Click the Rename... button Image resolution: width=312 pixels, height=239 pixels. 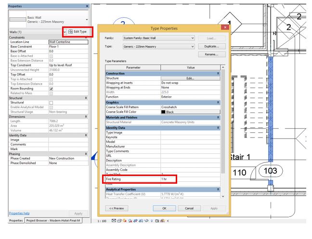pos(212,54)
